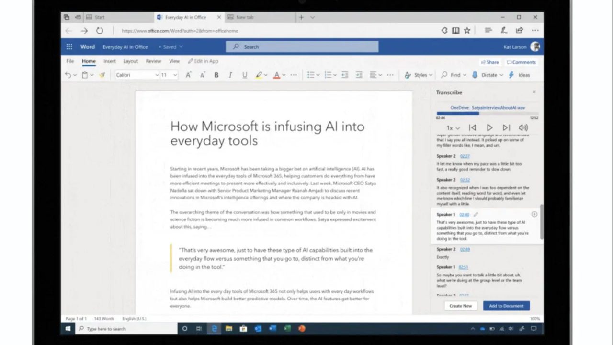
Task: Switch to the View ribbon tab
Action: pyautogui.click(x=174, y=61)
